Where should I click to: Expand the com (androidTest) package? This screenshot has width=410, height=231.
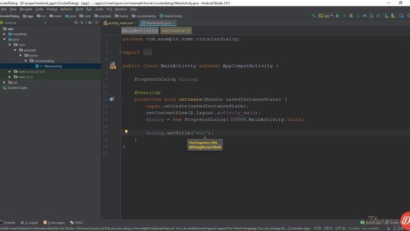(x=10, y=71)
